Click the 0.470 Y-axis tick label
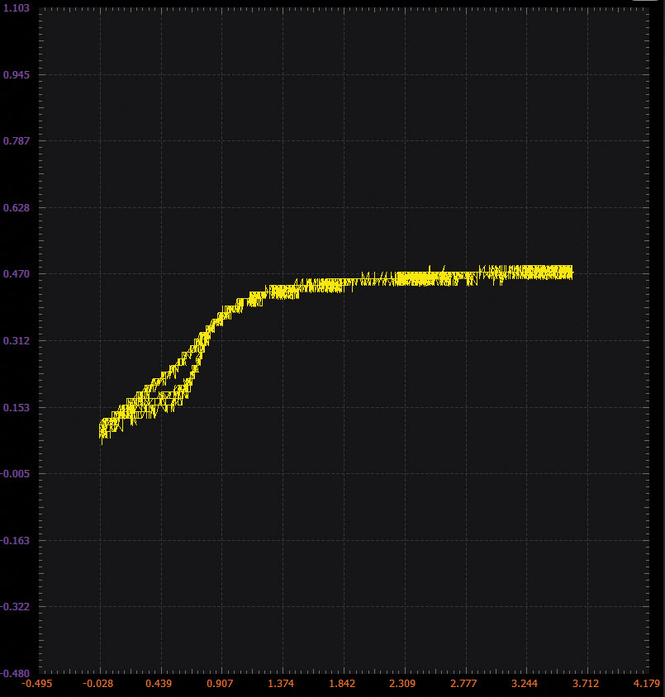 click(x=17, y=274)
